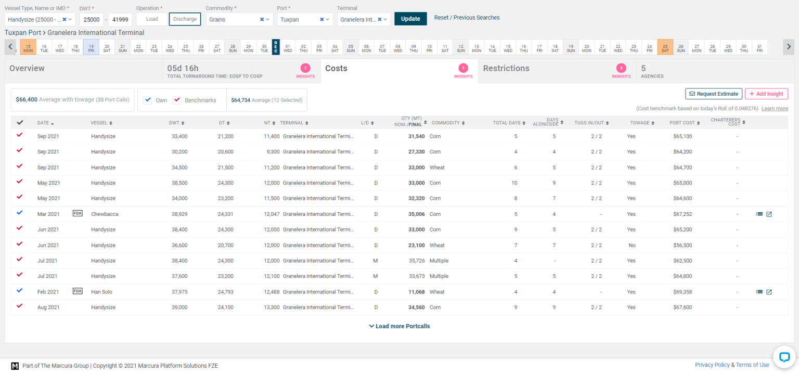799x374 pixels.
Task: Enable the Own checkbox
Action: point(148,99)
